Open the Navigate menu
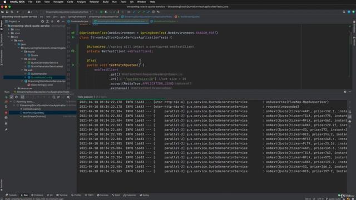The image size is (356, 200). click(x=58, y=2)
